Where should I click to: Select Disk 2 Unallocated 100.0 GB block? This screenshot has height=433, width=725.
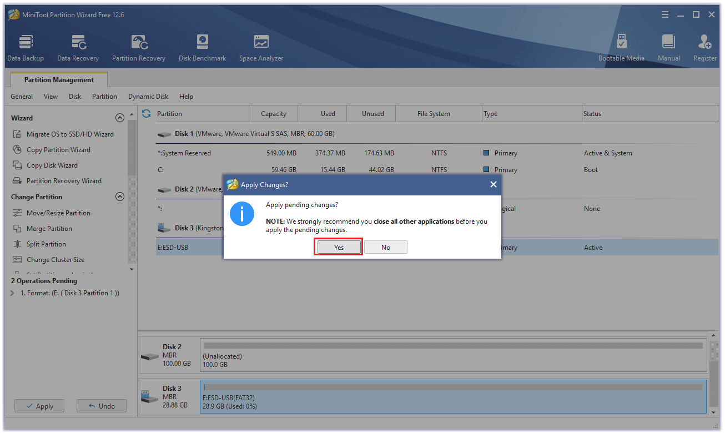coord(454,355)
